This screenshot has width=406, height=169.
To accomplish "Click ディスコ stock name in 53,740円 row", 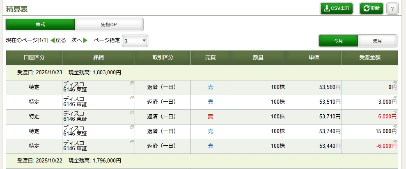I will pyautogui.click(x=74, y=129).
